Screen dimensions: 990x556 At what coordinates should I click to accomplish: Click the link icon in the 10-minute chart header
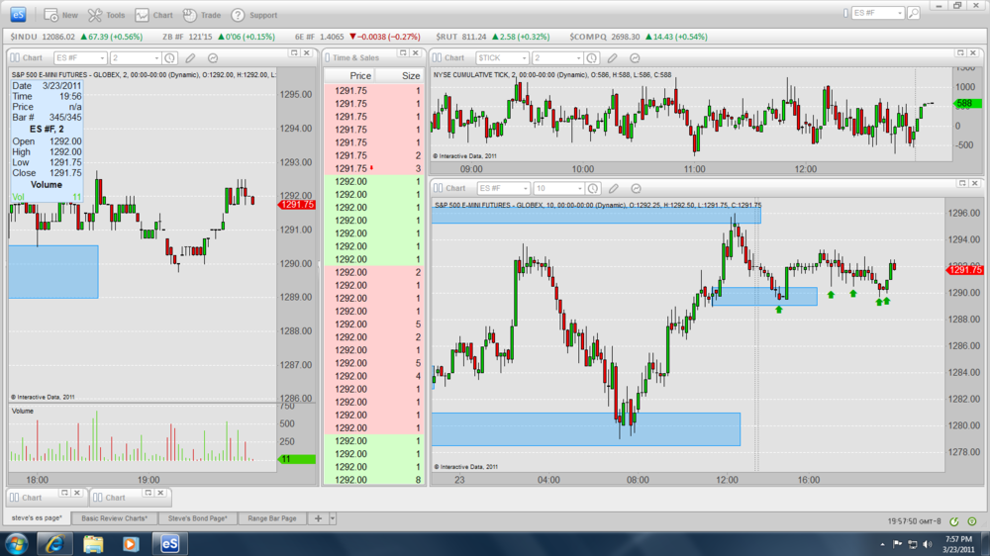[x=438, y=188]
